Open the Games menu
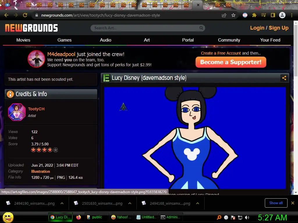This screenshot has height=223, width=298. coord(64,40)
